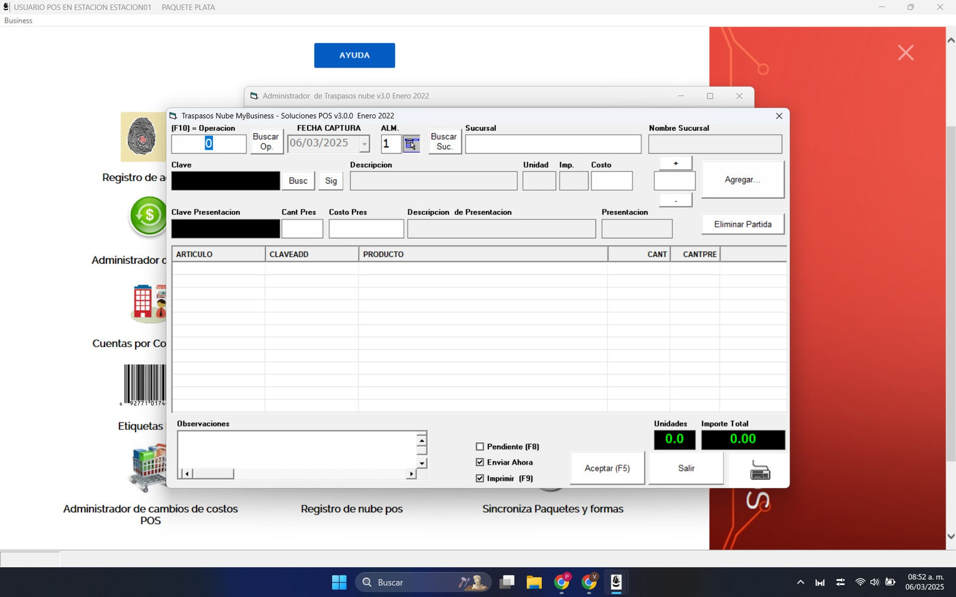The image size is (956, 597).
Task: Expand the FECHA CAPTURA date dropdown
Action: click(365, 144)
